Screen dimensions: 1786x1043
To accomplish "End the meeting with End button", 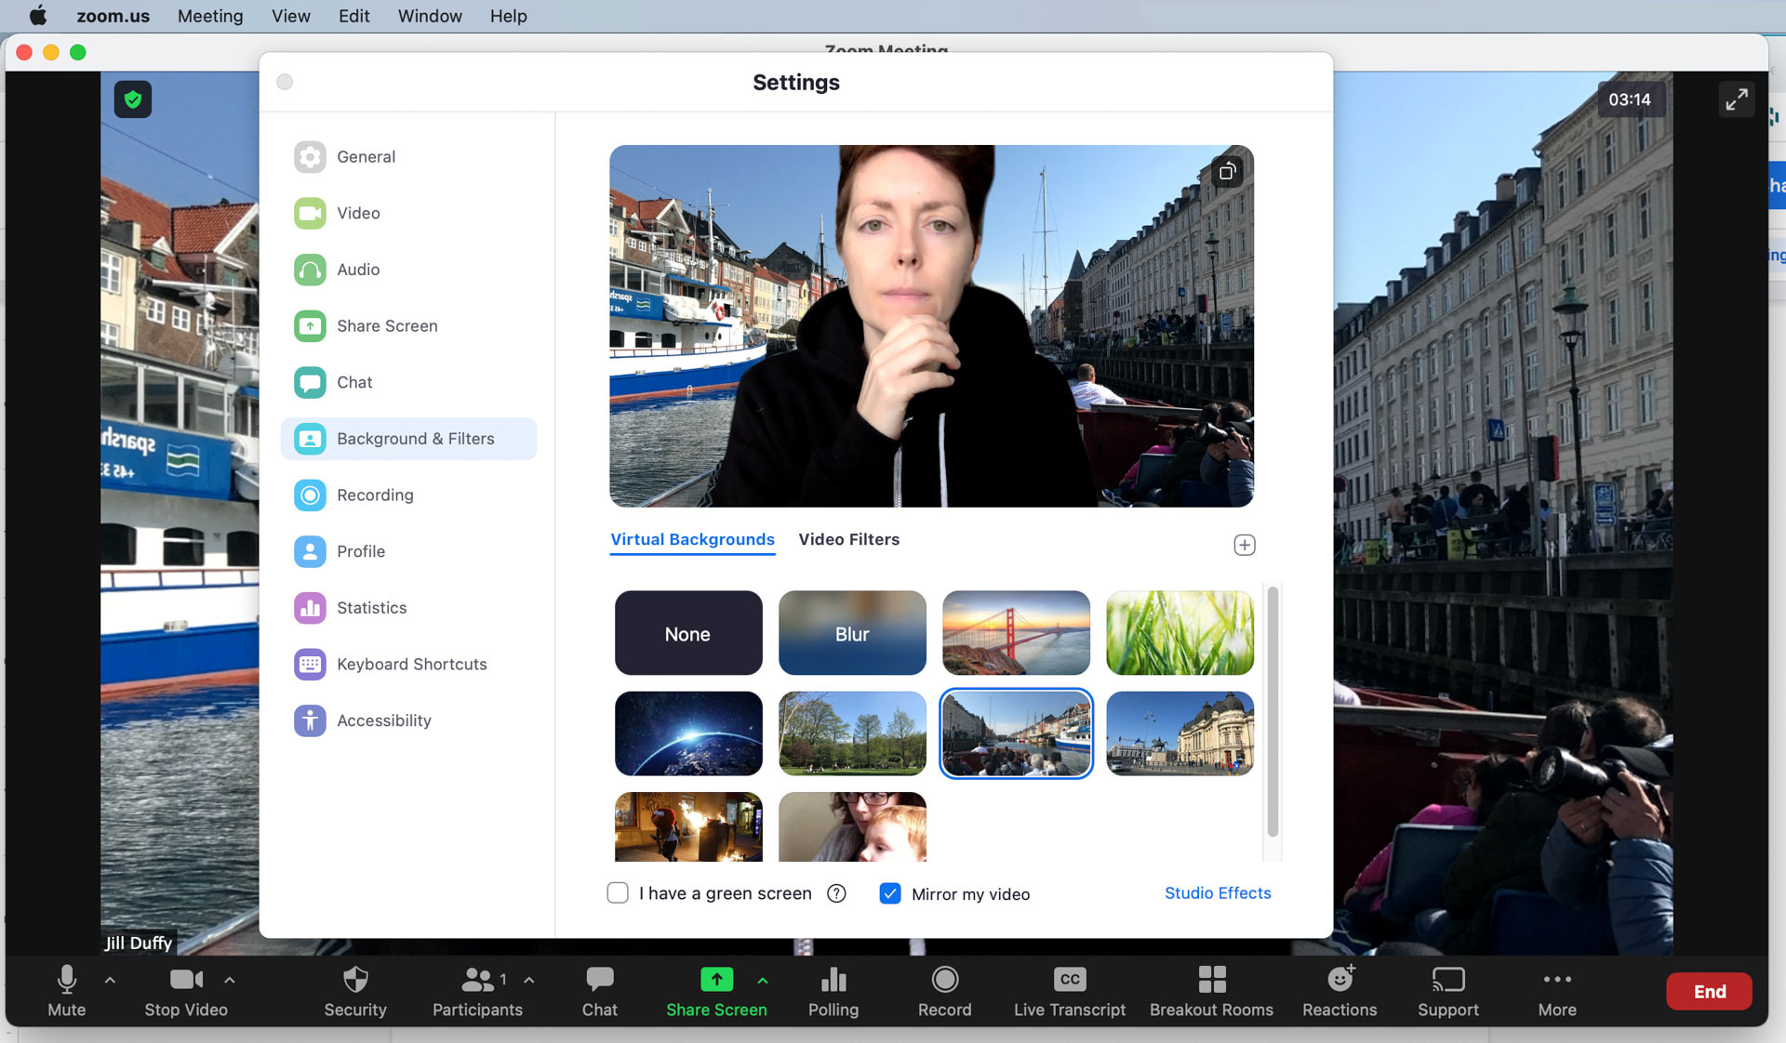I will [1709, 991].
